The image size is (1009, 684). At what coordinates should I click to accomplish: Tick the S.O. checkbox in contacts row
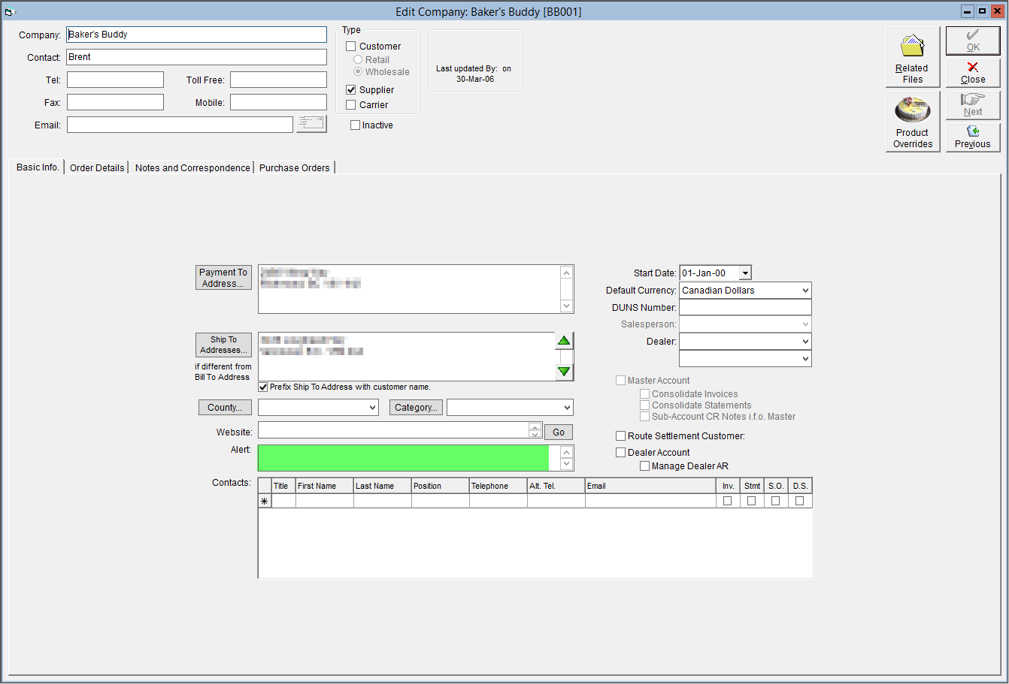coord(775,501)
